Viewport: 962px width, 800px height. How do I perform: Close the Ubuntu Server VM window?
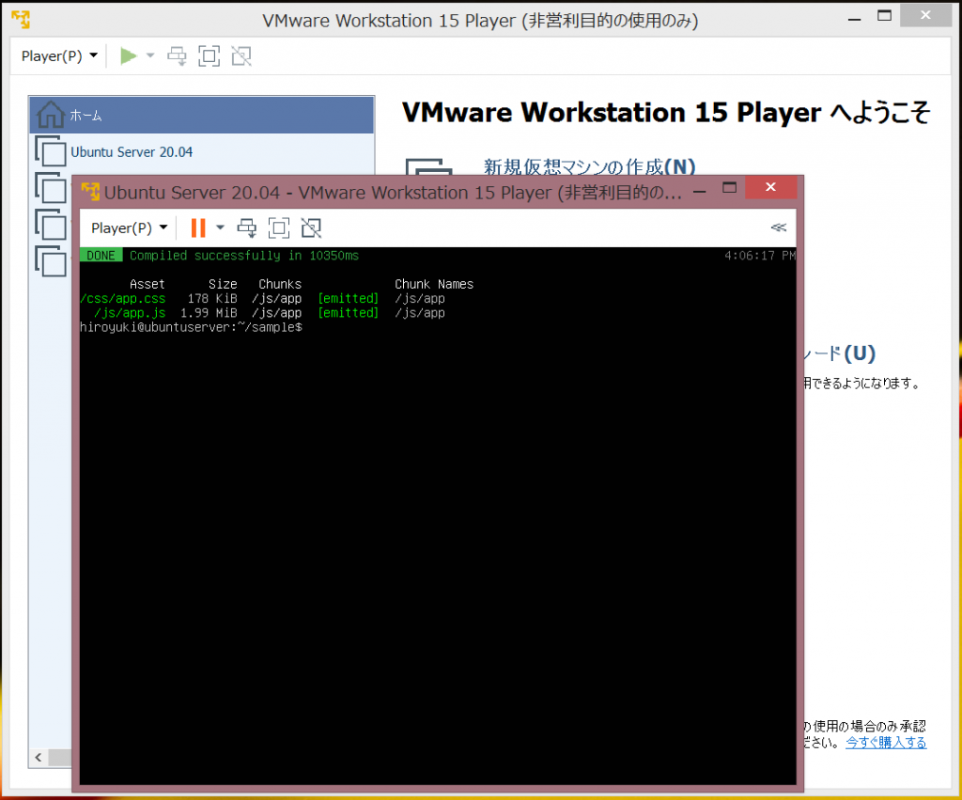pyautogui.click(x=770, y=187)
